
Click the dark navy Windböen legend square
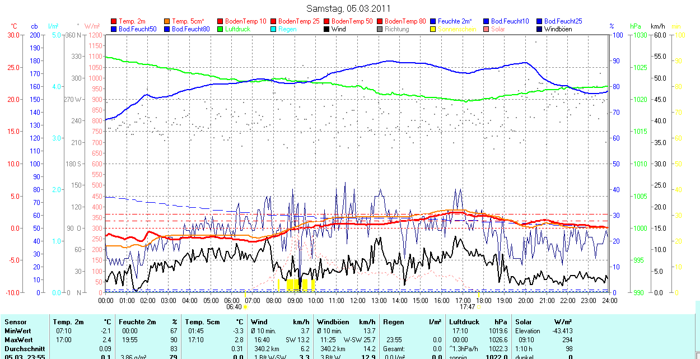tap(540, 29)
